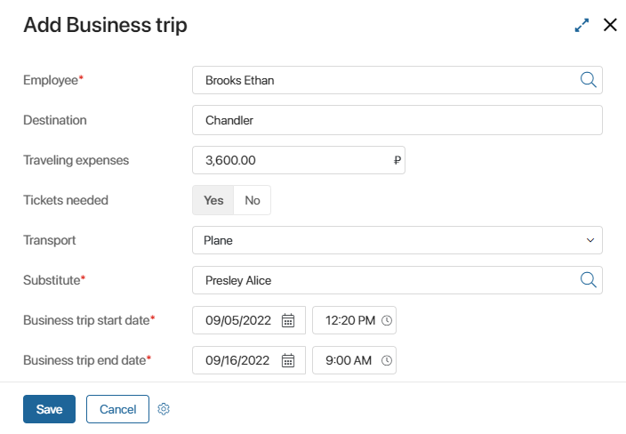This screenshot has height=434, width=626.
Task: Click the Employee field with Brooks Ethan
Action: pyautogui.click(x=382, y=80)
